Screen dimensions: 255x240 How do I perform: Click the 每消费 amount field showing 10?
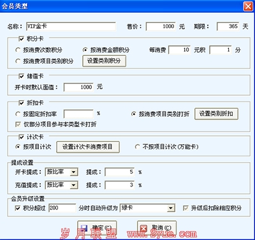click(180, 50)
